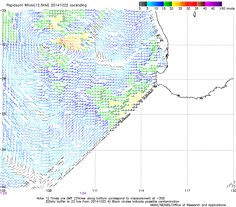Click the latitude label '-38'
This screenshot has width=236, height=207.
[3, 150]
